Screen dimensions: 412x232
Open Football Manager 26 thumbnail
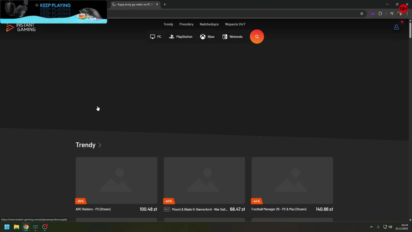[x=292, y=180]
